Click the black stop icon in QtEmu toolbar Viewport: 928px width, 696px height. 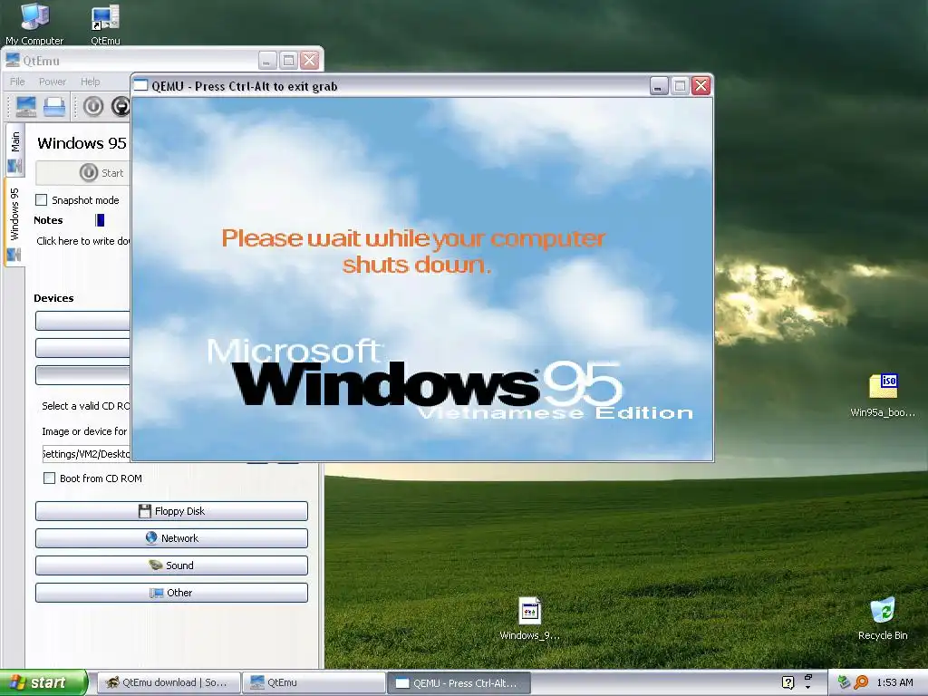(x=121, y=107)
